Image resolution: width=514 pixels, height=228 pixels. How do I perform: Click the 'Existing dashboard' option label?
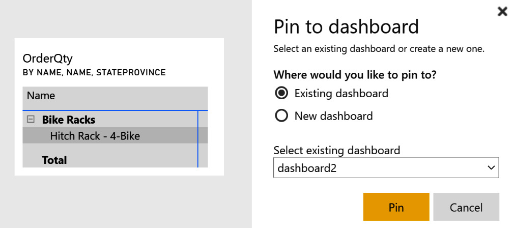click(341, 93)
